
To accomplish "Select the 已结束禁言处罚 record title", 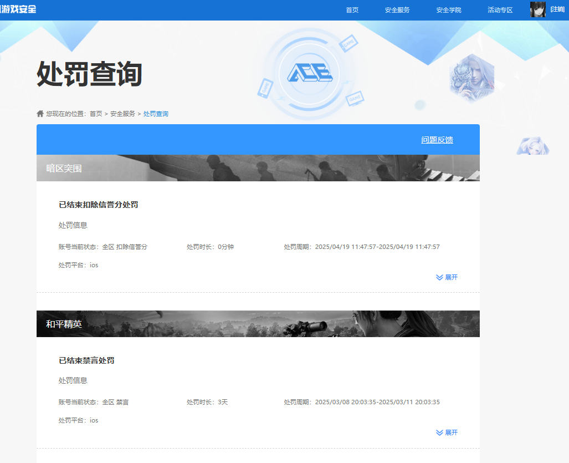I will (x=86, y=360).
